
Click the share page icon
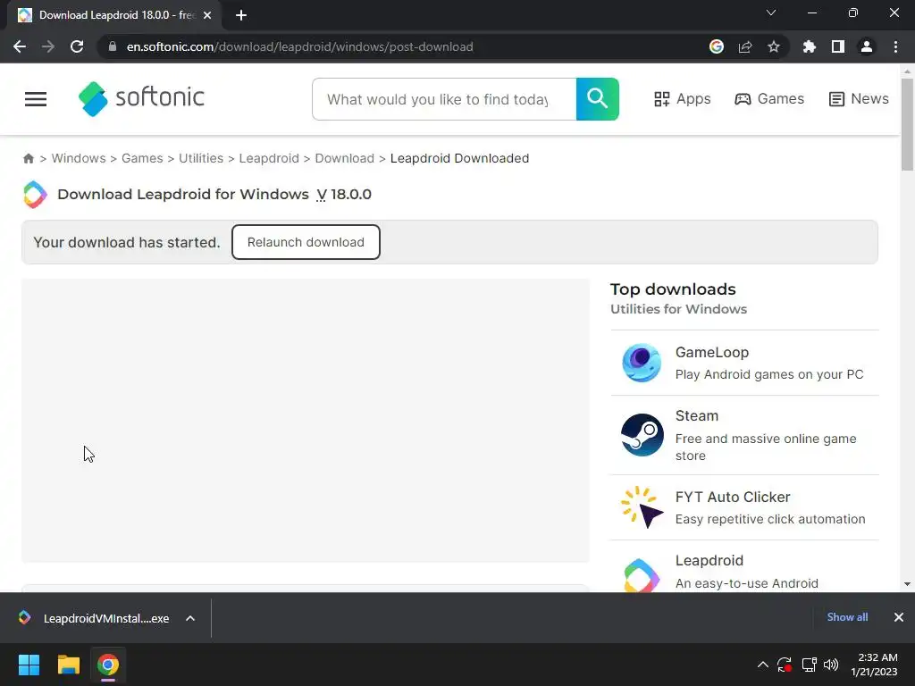point(745,46)
